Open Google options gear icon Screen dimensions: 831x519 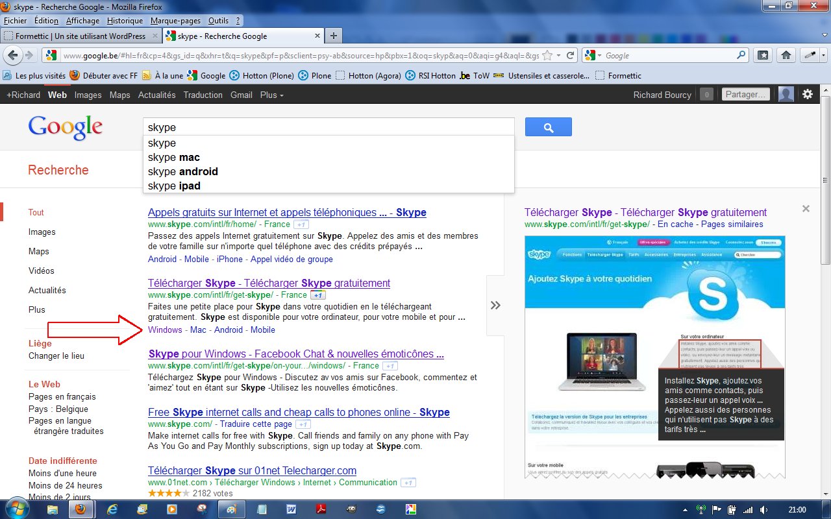808,94
